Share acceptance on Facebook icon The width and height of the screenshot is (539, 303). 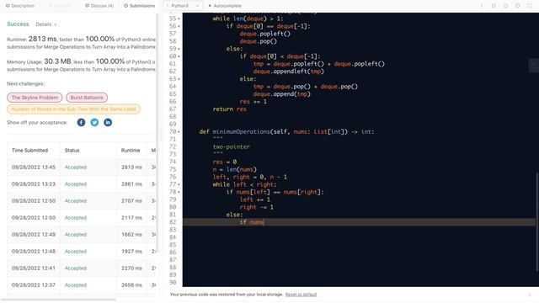coord(81,122)
